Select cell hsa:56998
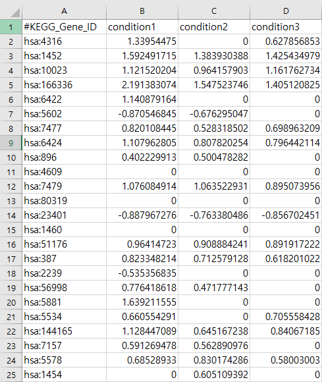The image size is (322, 382). pyautogui.click(x=64, y=288)
